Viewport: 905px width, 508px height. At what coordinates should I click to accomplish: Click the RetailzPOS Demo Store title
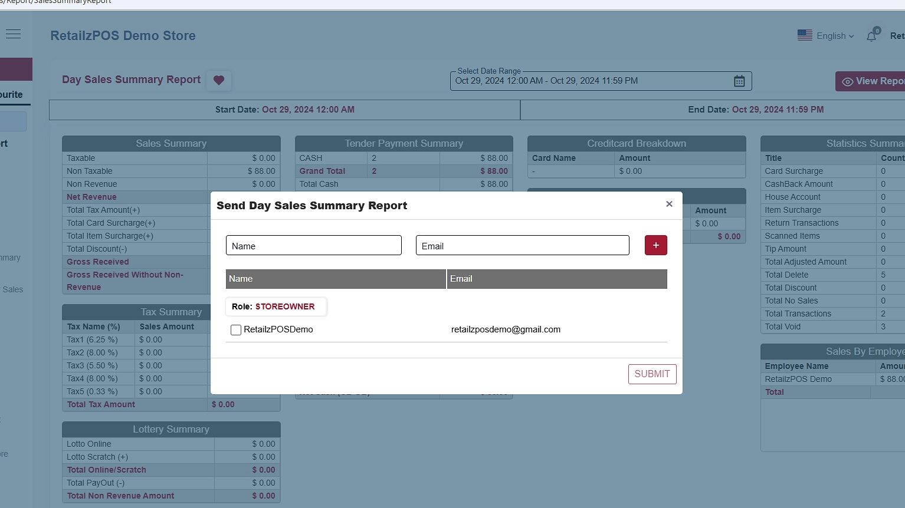tap(123, 35)
